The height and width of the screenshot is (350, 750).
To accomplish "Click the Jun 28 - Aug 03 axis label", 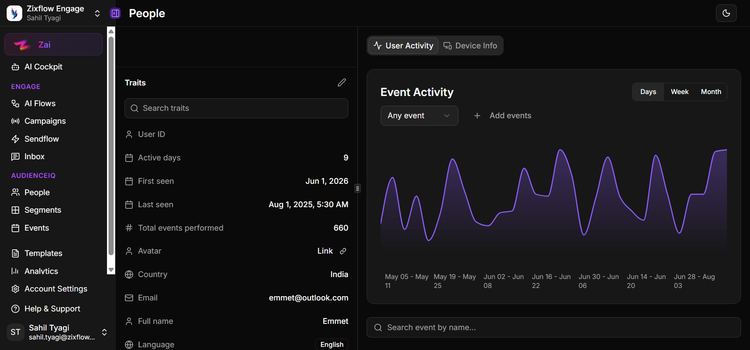I will pos(694,281).
